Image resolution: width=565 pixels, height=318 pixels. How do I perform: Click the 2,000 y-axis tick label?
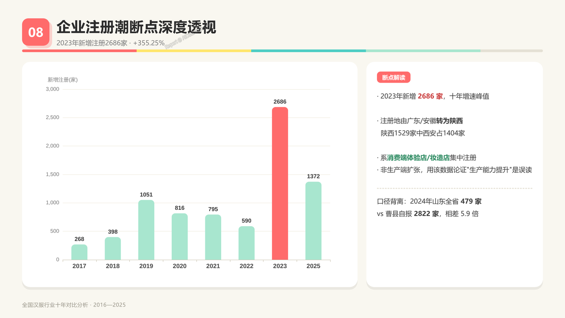(53, 146)
